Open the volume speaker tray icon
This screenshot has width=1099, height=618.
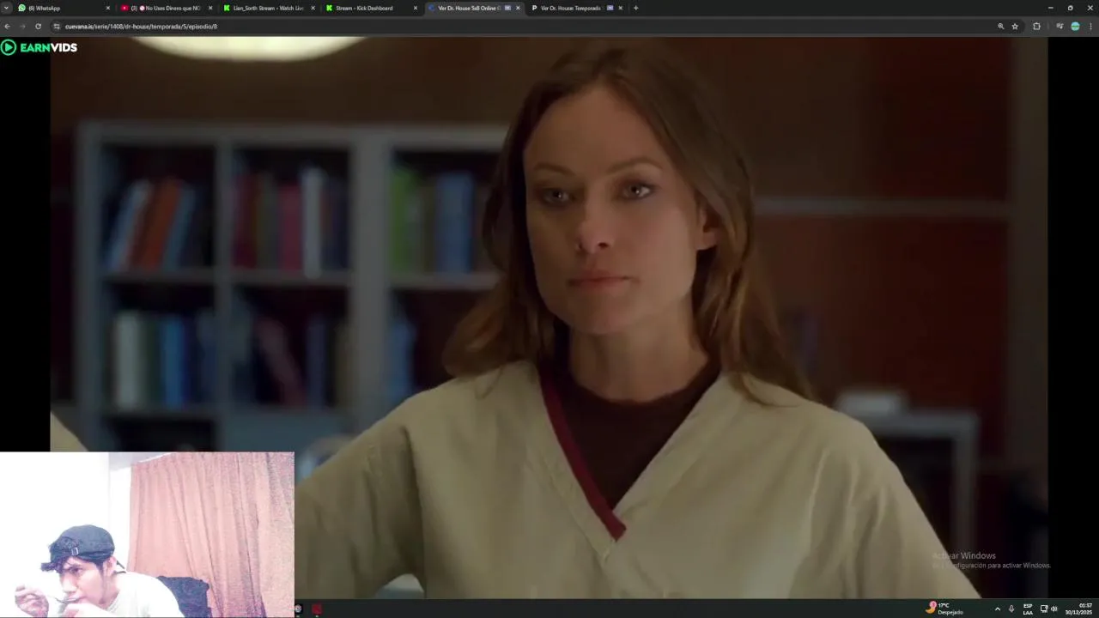pyautogui.click(x=1053, y=609)
